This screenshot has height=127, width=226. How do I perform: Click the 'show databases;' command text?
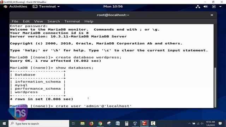tap(75, 68)
